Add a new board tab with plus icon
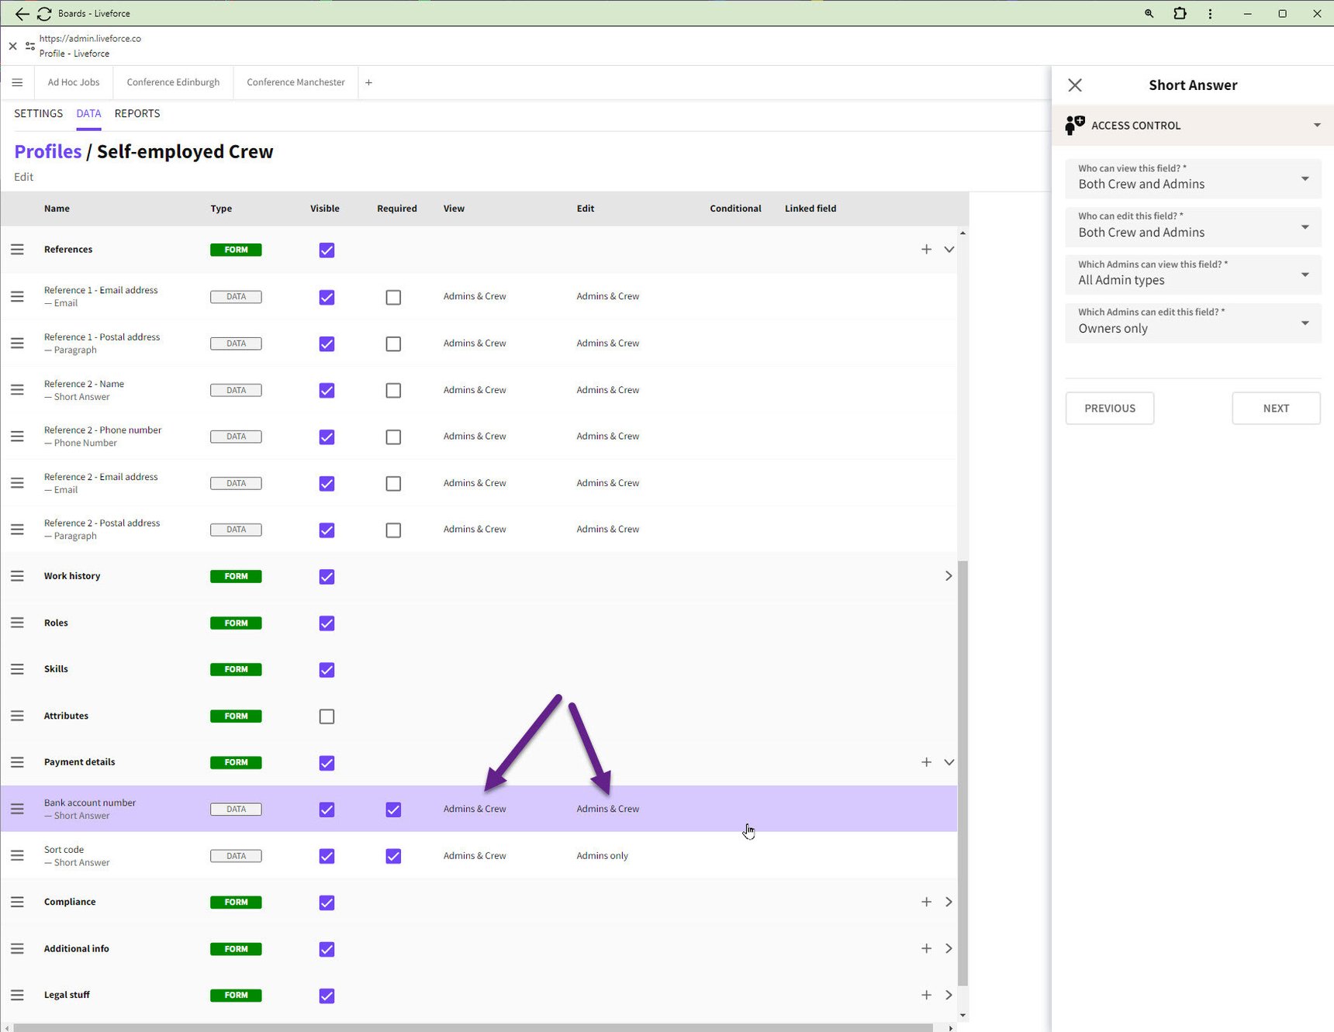1334x1032 pixels. [368, 82]
